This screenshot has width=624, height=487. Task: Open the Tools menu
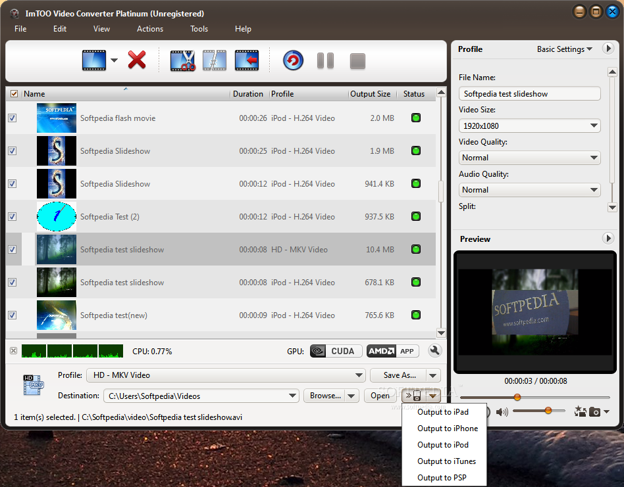[x=199, y=29]
